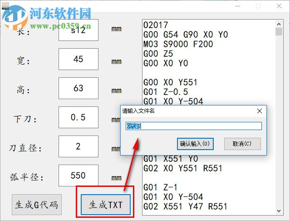290x221 pixels.
Task: Click the line G01 Z-0.5
Action: [x=166, y=92]
